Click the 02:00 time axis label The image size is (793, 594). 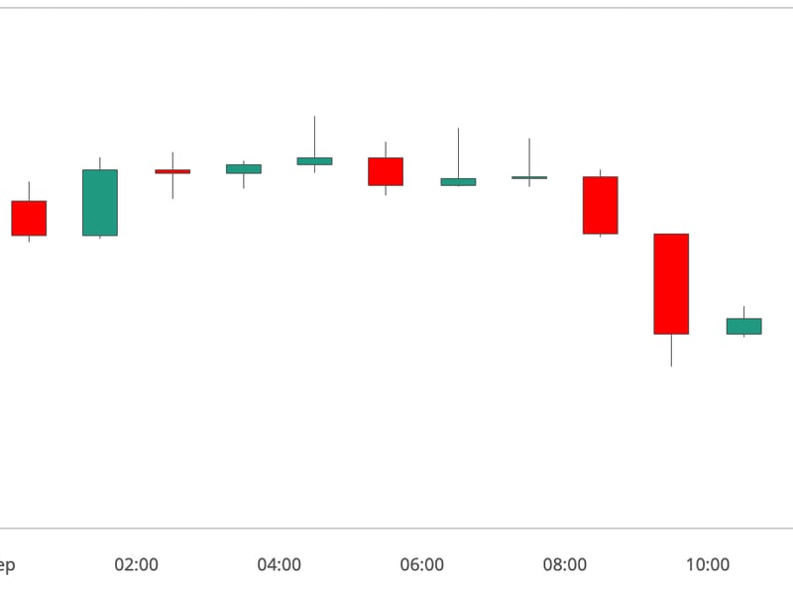(x=137, y=565)
